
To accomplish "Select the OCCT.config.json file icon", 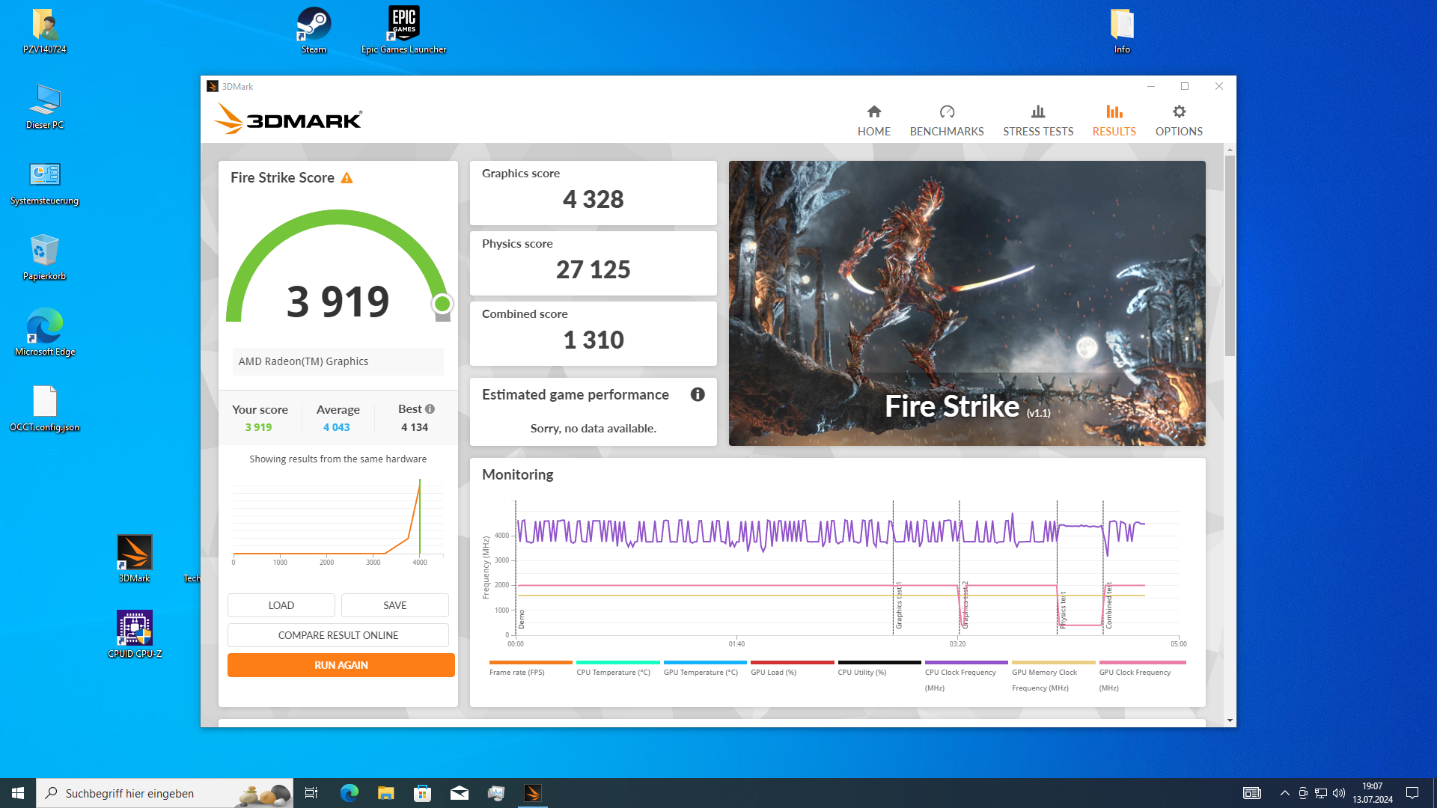I will [45, 409].
